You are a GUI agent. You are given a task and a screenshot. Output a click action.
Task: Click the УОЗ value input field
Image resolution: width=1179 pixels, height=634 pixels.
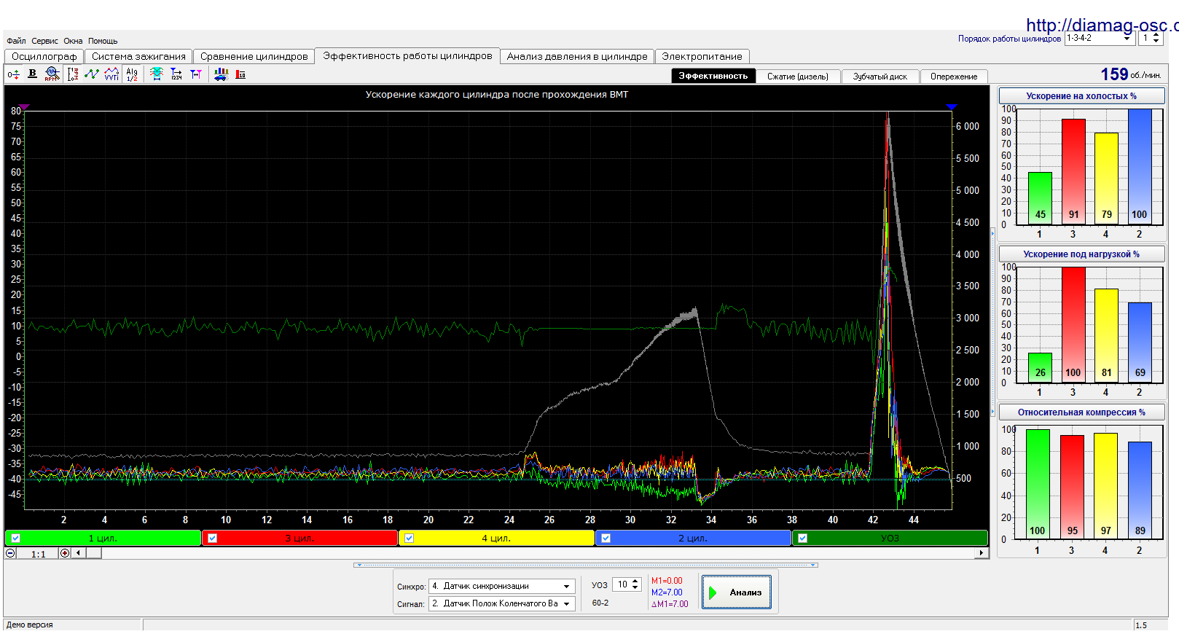pos(622,584)
